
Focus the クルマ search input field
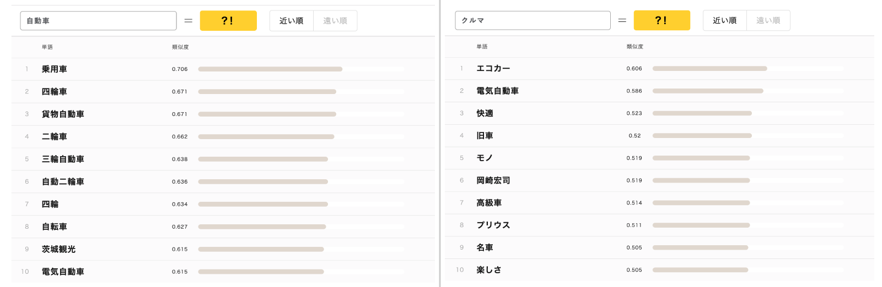(x=533, y=20)
